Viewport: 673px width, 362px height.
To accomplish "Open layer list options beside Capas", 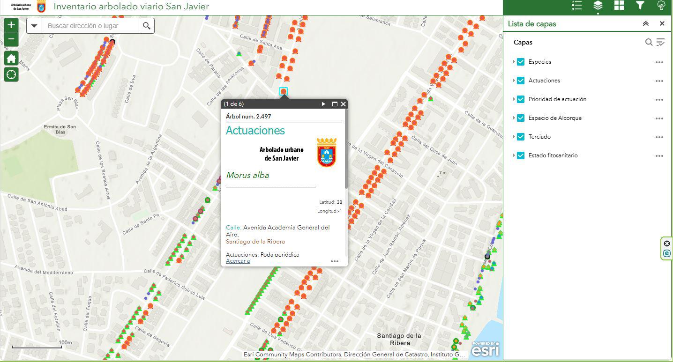I will coord(660,42).
